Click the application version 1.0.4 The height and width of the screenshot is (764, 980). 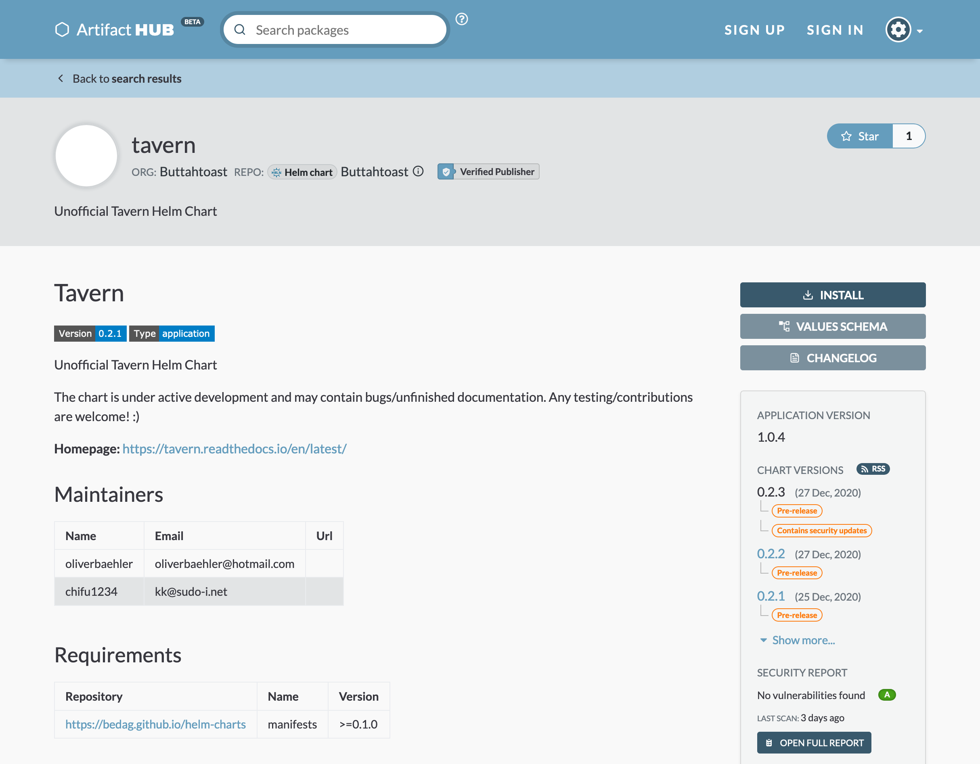(x=771, y=437)
